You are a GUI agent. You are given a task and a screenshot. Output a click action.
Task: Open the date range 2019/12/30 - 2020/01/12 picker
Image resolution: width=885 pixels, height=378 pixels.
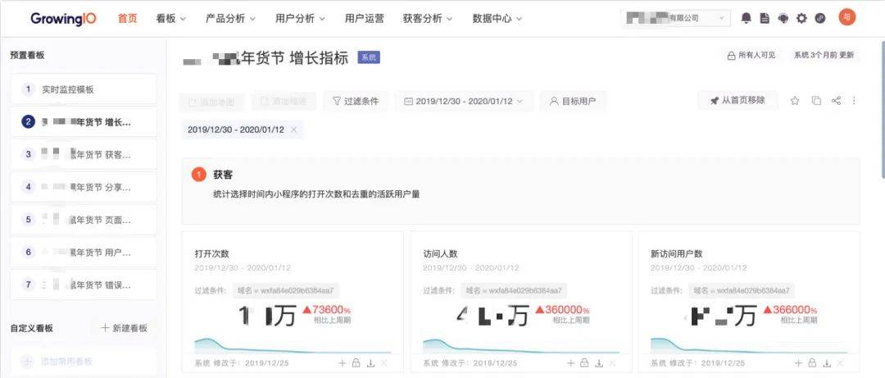tap(464, 102)
